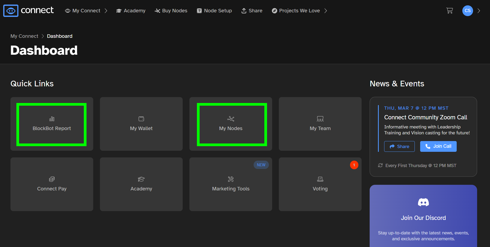Click the Academy graduation cap tile icon

141,179
